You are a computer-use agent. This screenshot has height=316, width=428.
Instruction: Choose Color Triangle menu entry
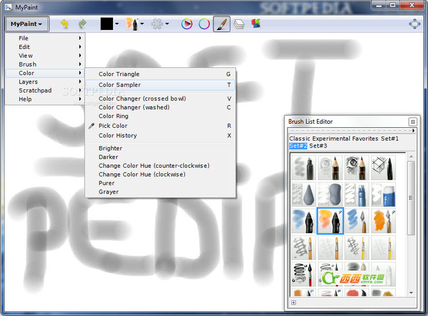pyautogui.click(x=160, y=74)
